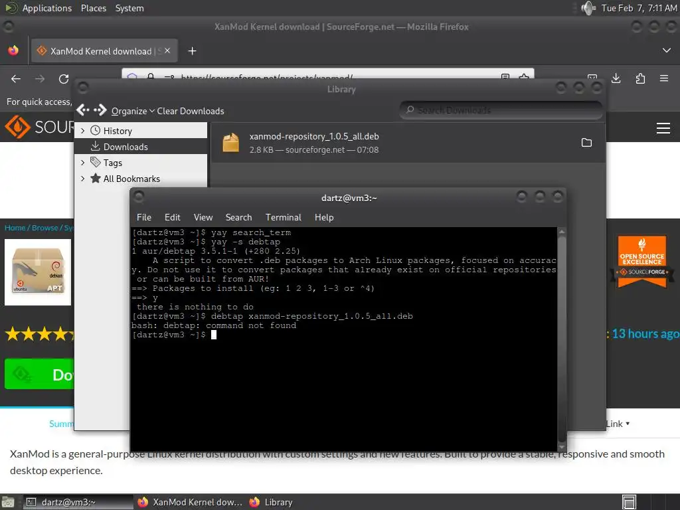Click the Browse breadcrumb link

pyautogui.click(x=44, y=228)
